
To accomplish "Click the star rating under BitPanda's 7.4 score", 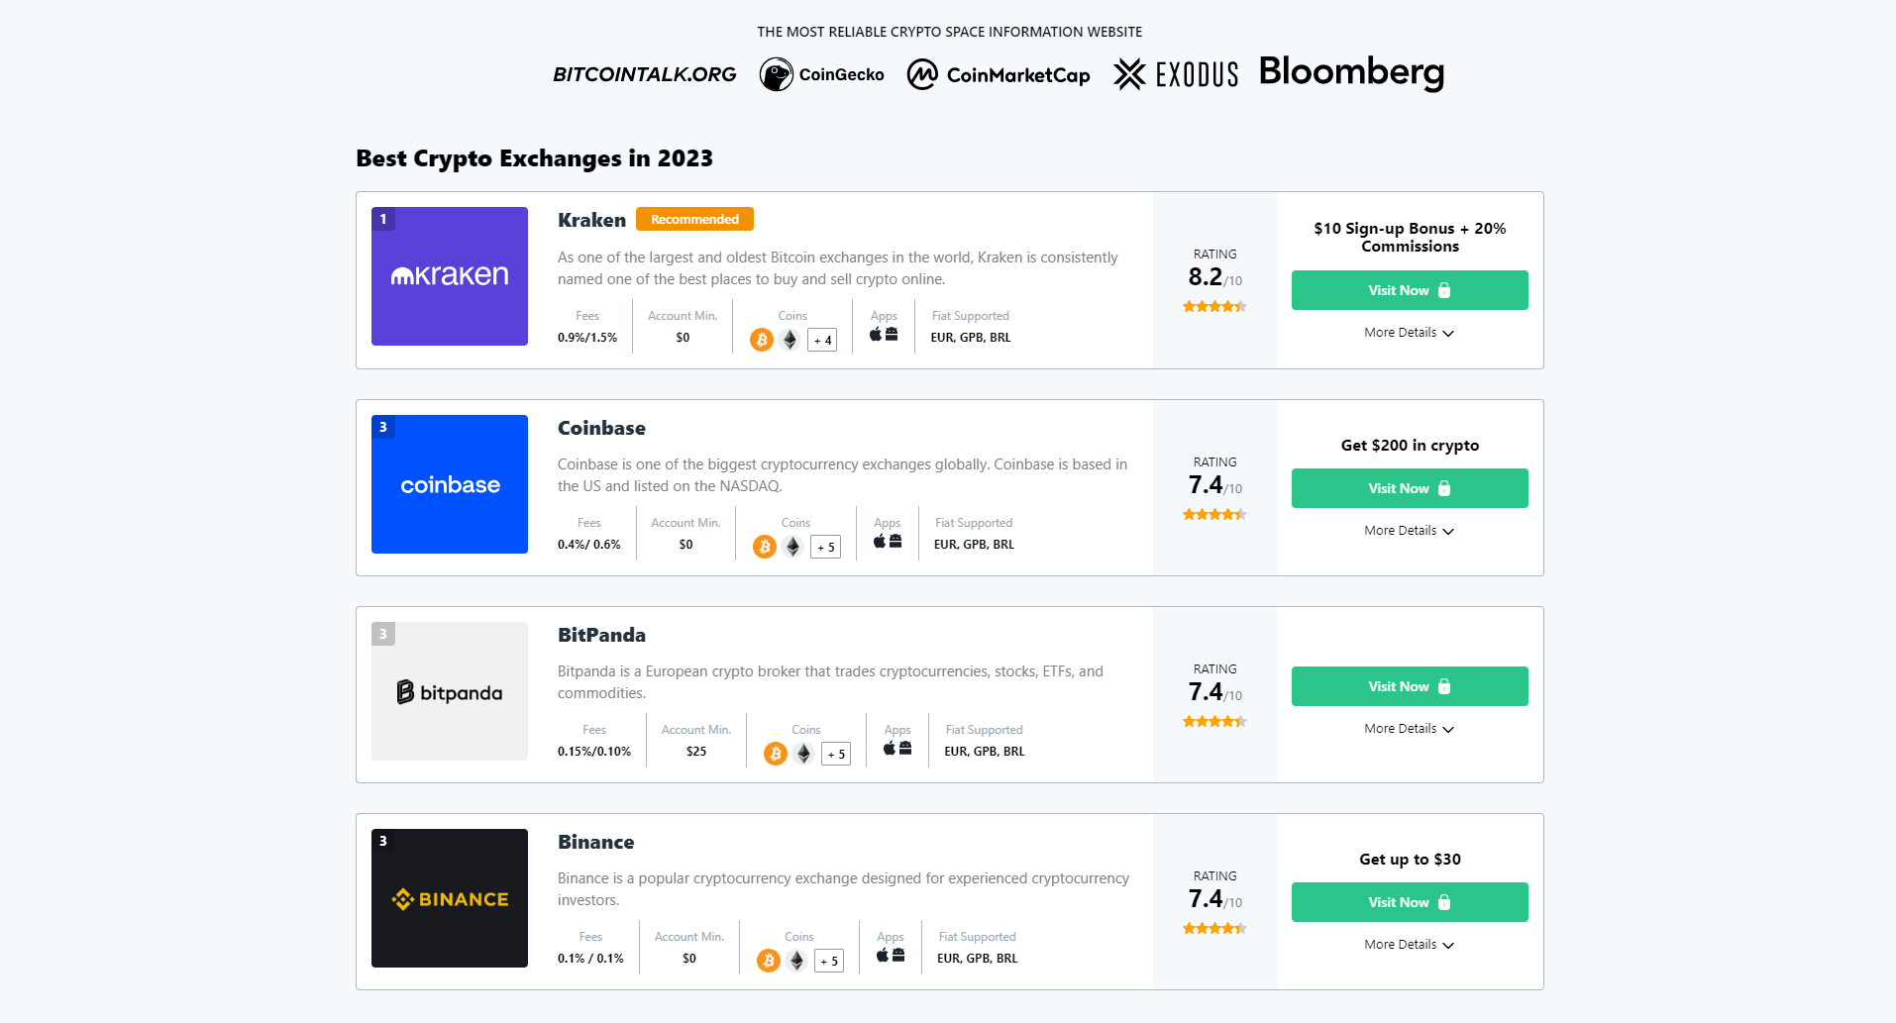I will (x=1214, y=721).
